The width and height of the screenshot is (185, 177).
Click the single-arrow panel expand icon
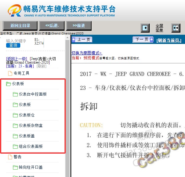tap(145, 28)
